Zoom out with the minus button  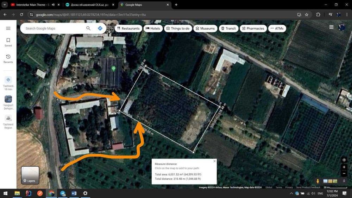point(344,173)
